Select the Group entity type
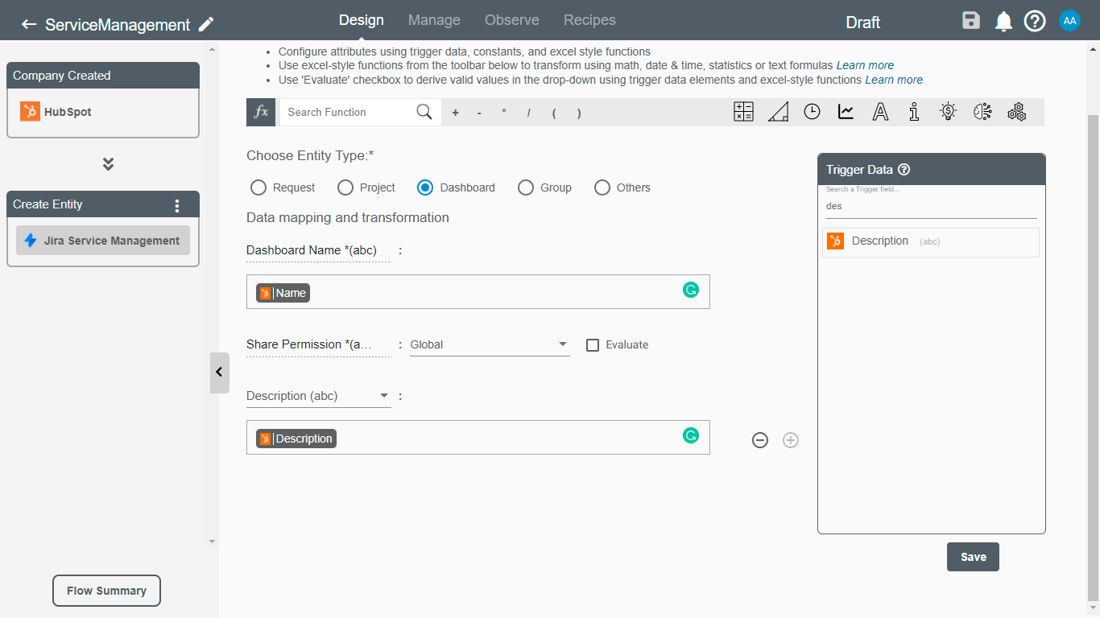This screenshot has width=1100, height=618. point(526,187)
